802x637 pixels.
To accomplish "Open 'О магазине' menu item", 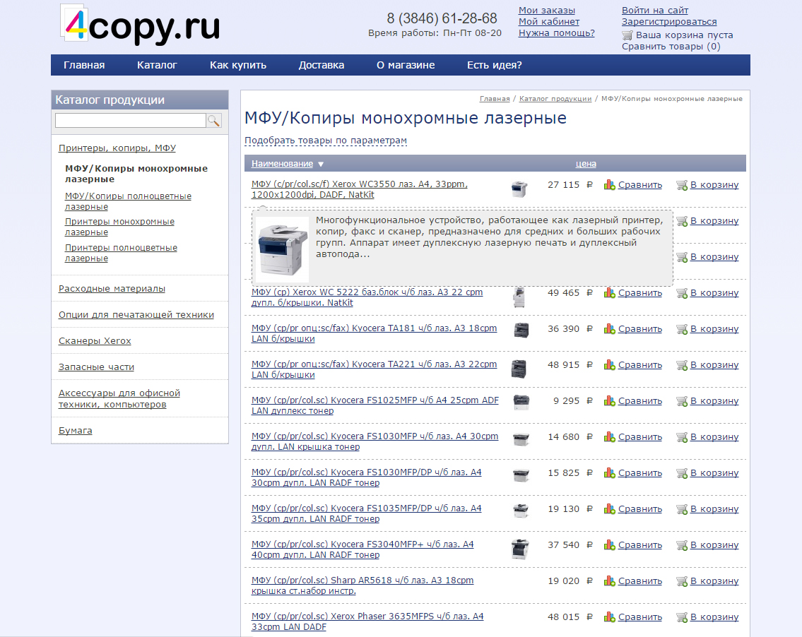I will coord(406,65).
